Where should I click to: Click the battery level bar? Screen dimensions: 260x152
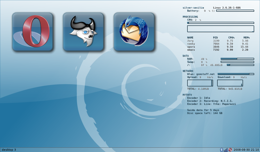(235, 11)
